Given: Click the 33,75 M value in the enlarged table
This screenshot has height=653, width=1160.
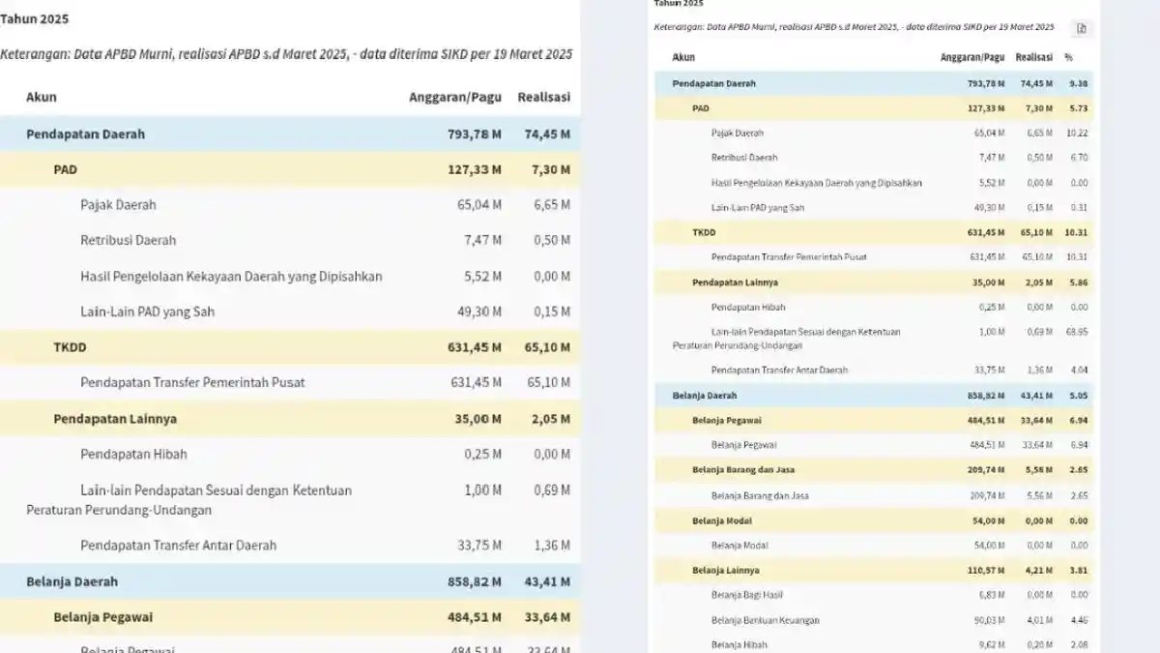Looking at the screenshot, I should click(479, 545).
